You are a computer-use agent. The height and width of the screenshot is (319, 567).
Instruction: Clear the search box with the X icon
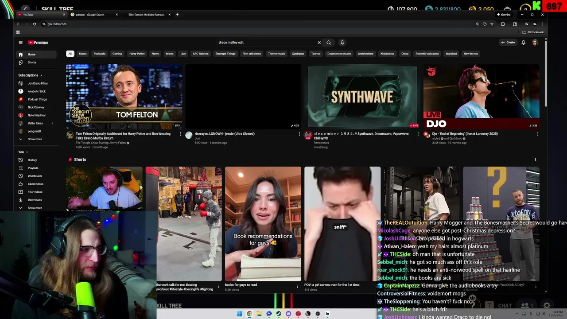coord(319,43)
